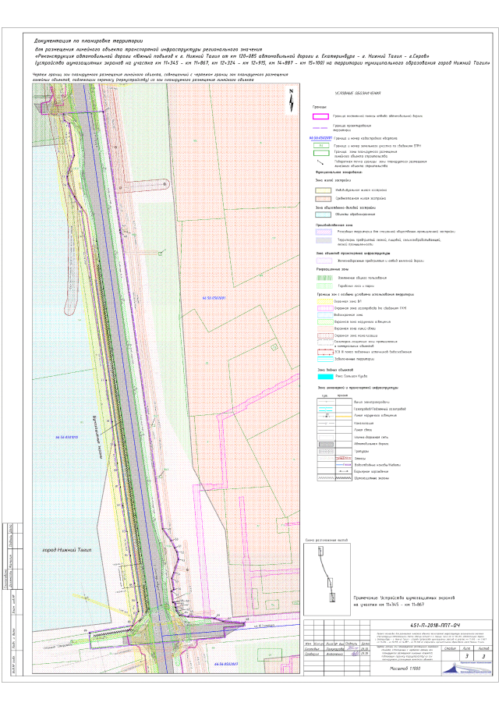Click the 'Рекреационные зоны' legend heading
Image resolution: width=499 pixels, height=706 pixels.
(332, 269)
